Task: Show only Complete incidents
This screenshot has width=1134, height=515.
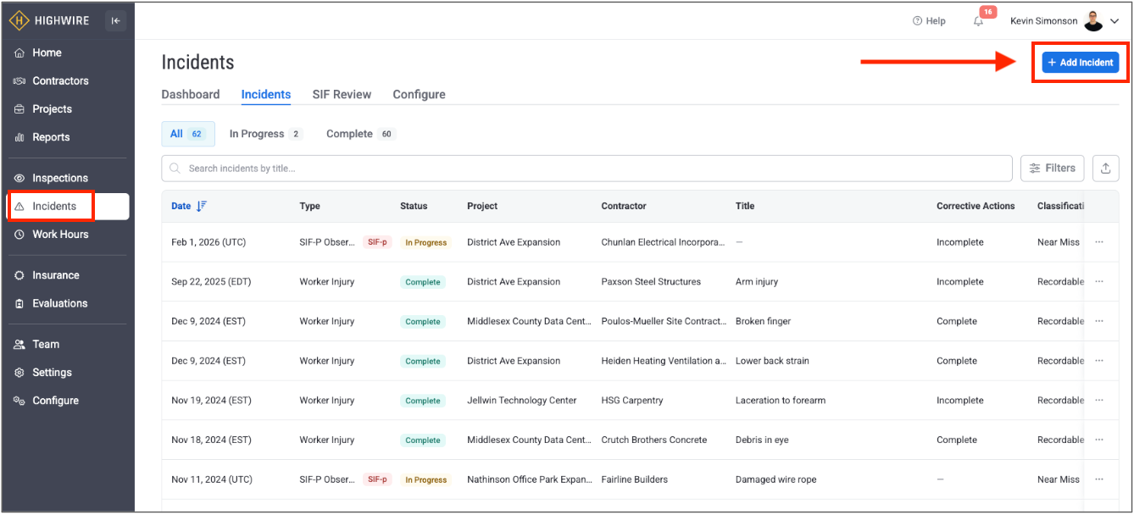Action: point(359,134)
